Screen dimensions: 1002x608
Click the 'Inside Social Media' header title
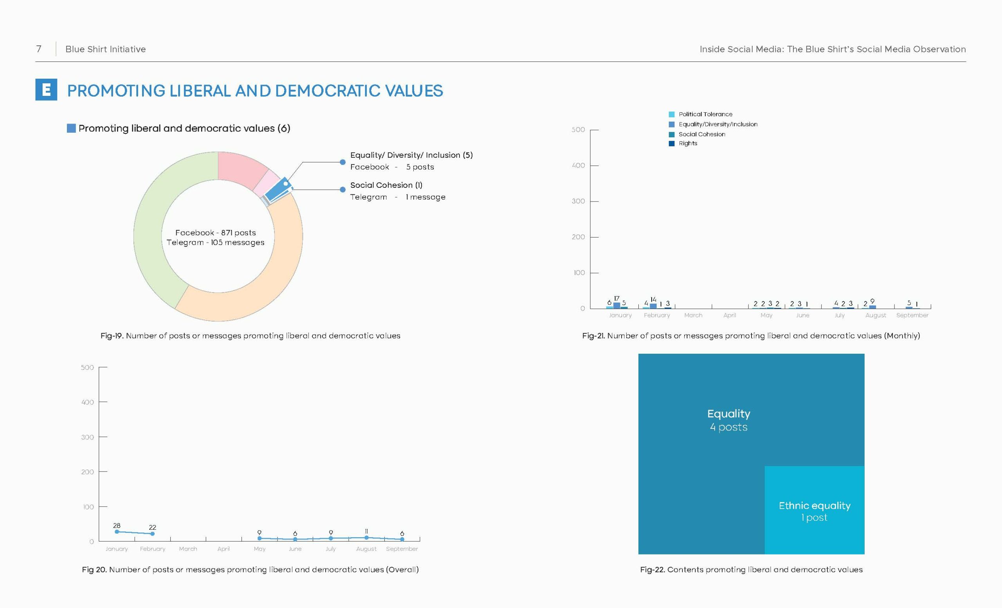[x=833, y=49]
